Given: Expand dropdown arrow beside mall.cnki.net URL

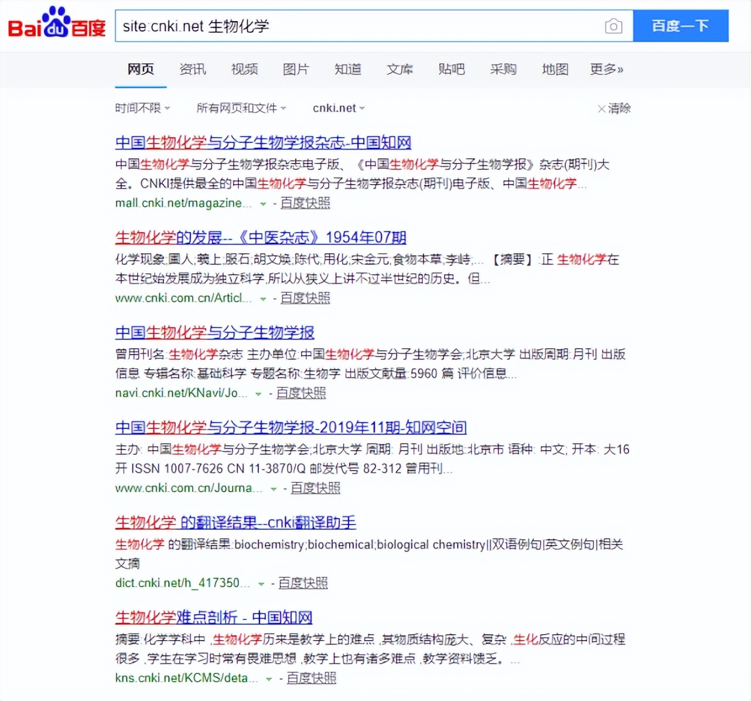Looking at the screenshot, I should [x=261, y=204].
